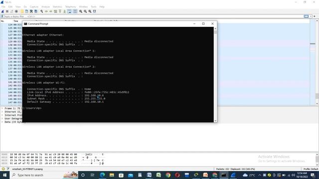Image resolution: width=319 pixels, height=179 pixels.
Task: Find a packet with the magnifier icon
Action: 41,11
